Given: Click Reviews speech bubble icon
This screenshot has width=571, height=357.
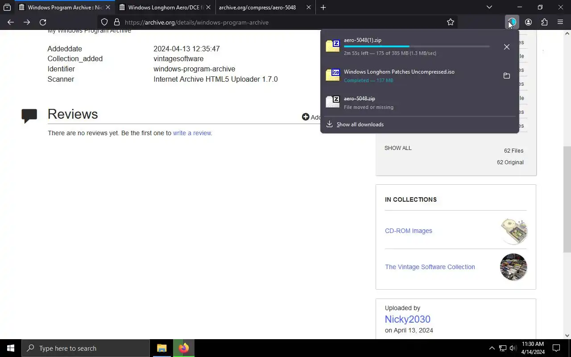Looking at the screenshot, I should click(x=29, y=116).
